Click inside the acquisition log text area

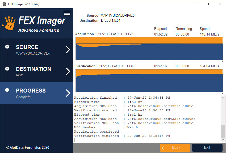[x=146, y=119]
